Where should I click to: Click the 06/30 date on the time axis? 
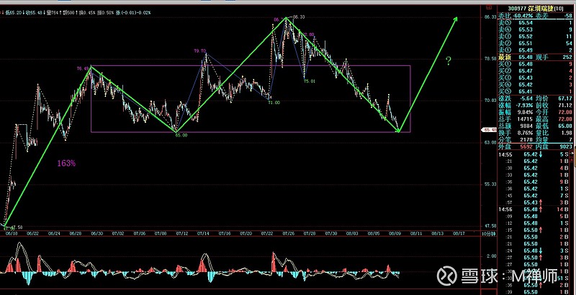tap(96, 233)
